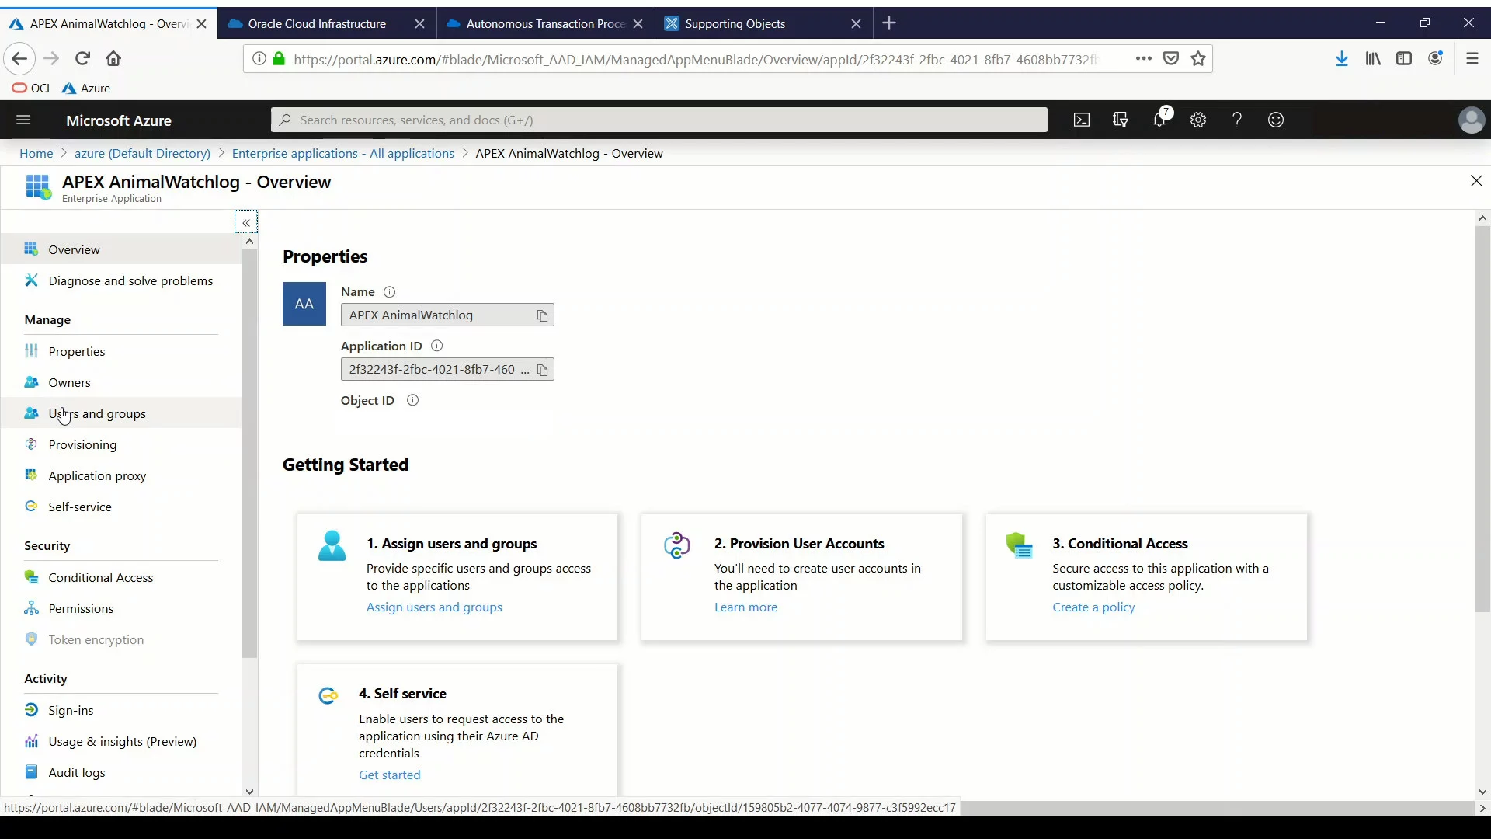Click the feedback smiley icon
Screen dimensions: 1491x839
1276,120
